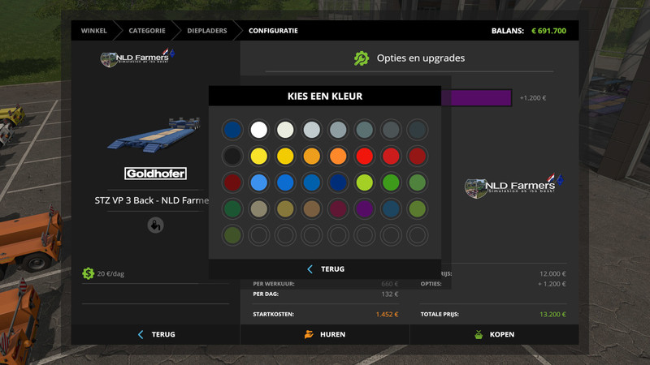Click the green money icon next to 20 €/dag
Screen dimensions: 650x365
coord(88,273)
